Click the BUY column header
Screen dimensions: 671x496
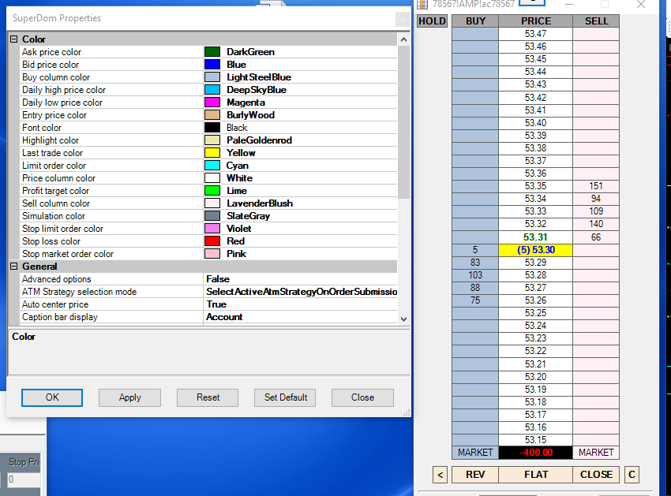[475, 21]
